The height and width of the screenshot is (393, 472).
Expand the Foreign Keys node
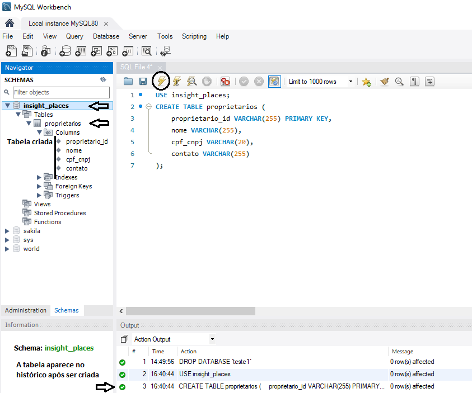[39, 186]
